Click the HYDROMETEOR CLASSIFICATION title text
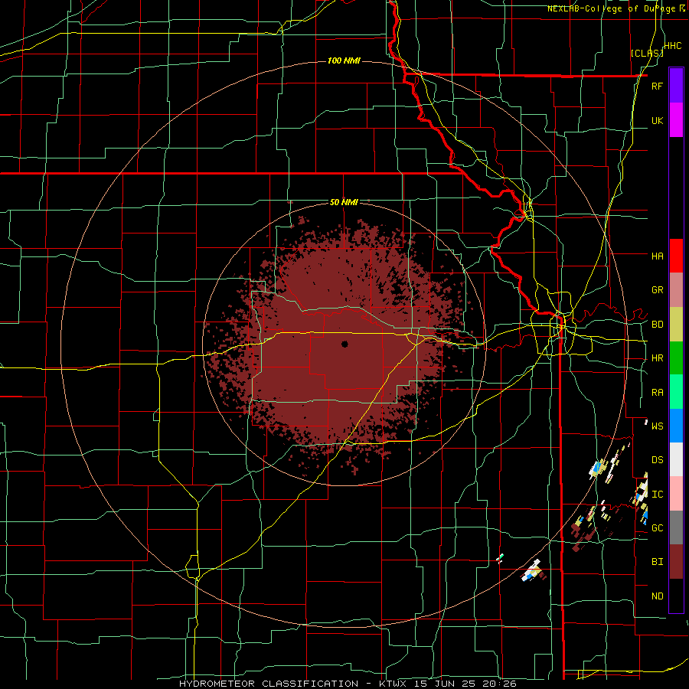This screenshot has width=689, height=689. point(269,684)
